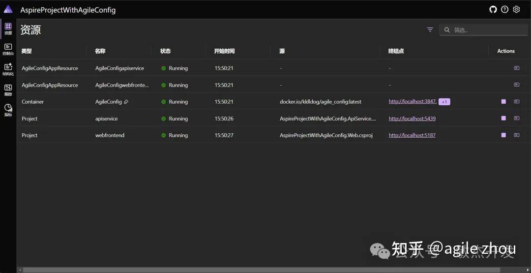Click docker.io/kklldog/agile_config:latest source cell
The height and width of the screenshot is (273, 531).
[x=321, y=102]
